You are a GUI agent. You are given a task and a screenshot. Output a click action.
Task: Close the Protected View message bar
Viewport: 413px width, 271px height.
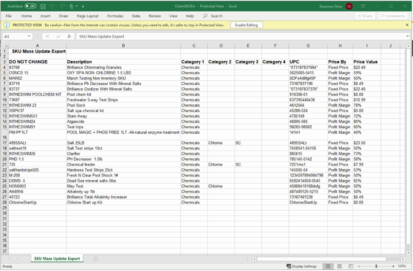[x=407, y=25]
